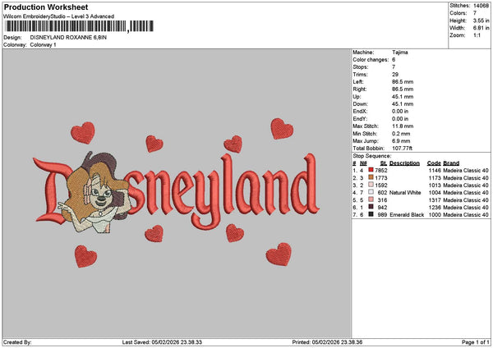This screenshot has width=493, height=348.
Task: Click the orange swatch for thread code 1173
Action: [371, 177]
